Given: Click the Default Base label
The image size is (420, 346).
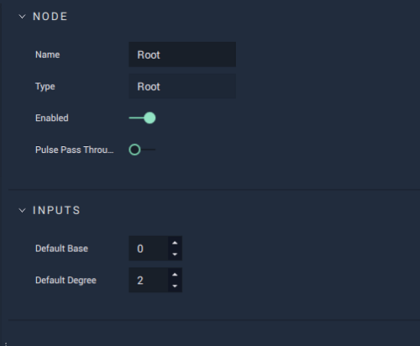Looking at the screenshot, I should tap(61, 249).
